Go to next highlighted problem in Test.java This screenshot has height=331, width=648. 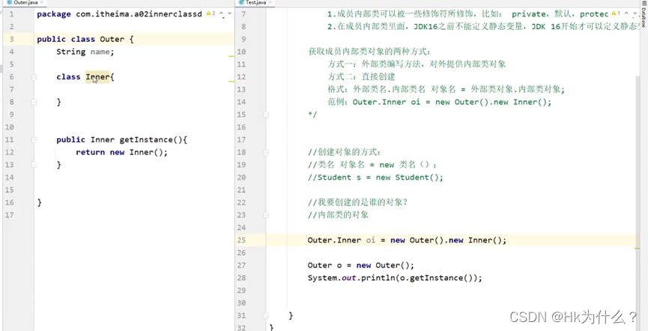pyautogui.click(x=635, y=13)
